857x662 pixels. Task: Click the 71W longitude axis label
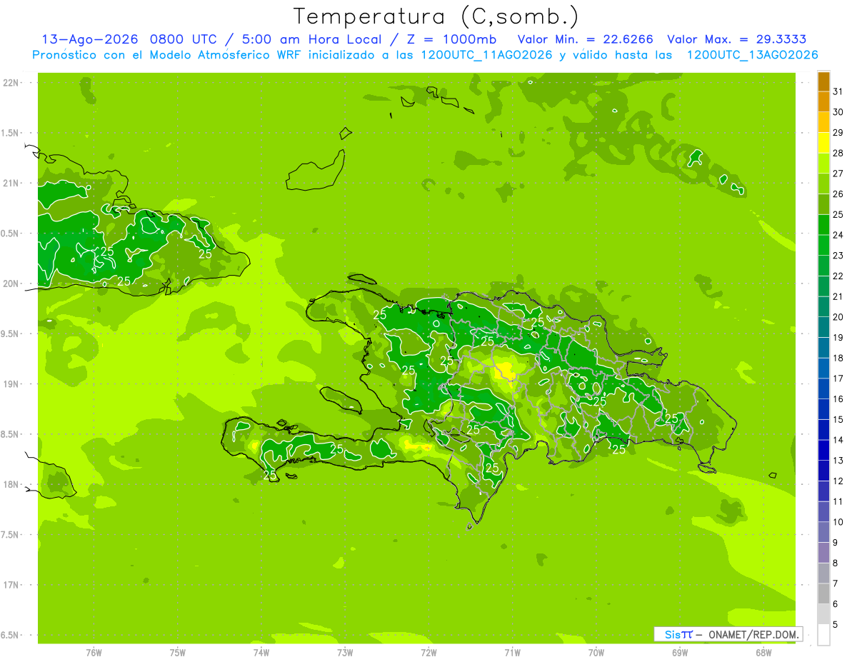click(512, 652)
